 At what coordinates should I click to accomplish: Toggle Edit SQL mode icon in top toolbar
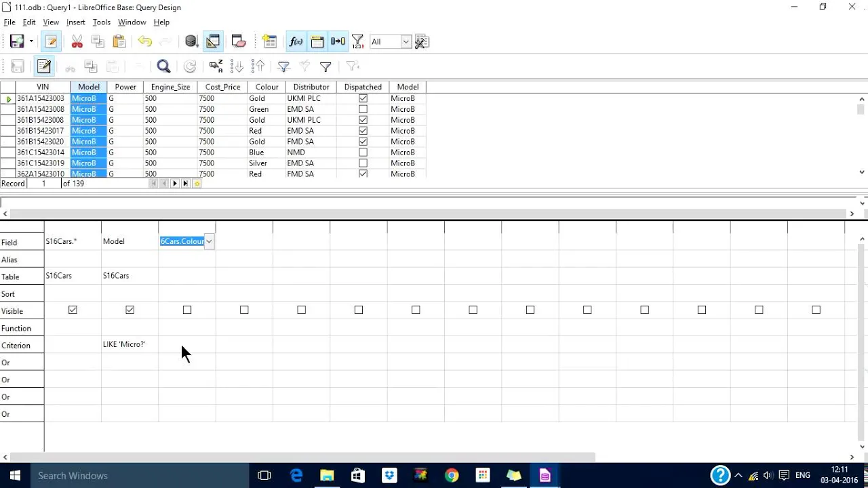pyautogui.click(x=51, y=41)
